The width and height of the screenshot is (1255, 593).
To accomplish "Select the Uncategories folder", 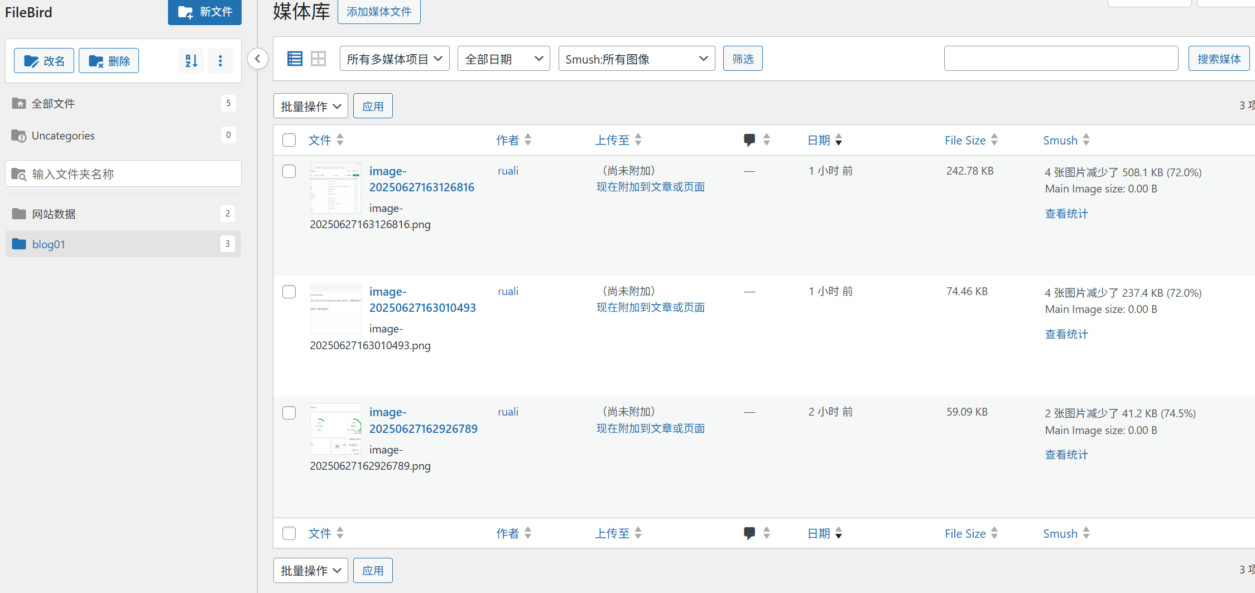I will point(62,136).
